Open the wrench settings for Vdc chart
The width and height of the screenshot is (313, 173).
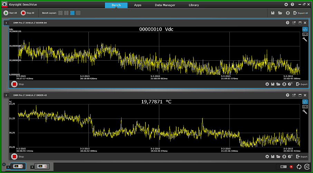point(305,39)
